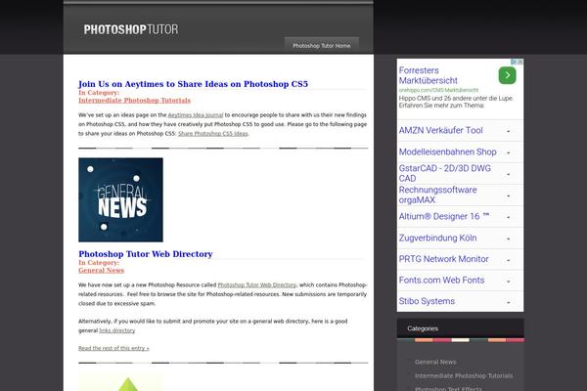
Task: Expand the arrow beside Fonts.com Web Fonts
Action: (x=509, y=282)
